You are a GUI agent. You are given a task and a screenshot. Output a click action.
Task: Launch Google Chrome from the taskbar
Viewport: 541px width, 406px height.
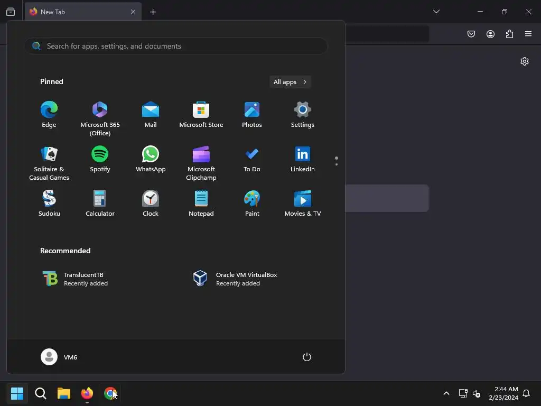pos(110,393)
